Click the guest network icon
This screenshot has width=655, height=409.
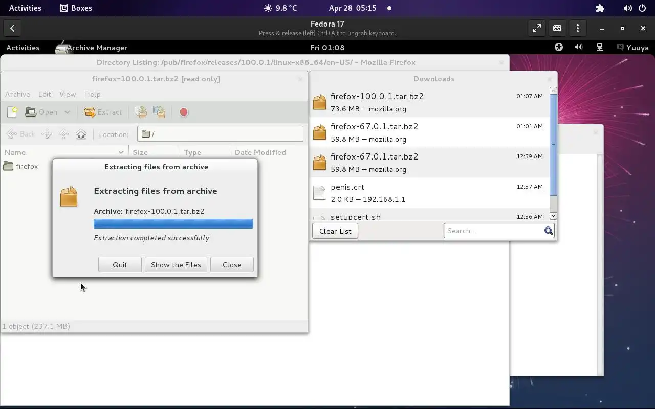coord(600,47)
